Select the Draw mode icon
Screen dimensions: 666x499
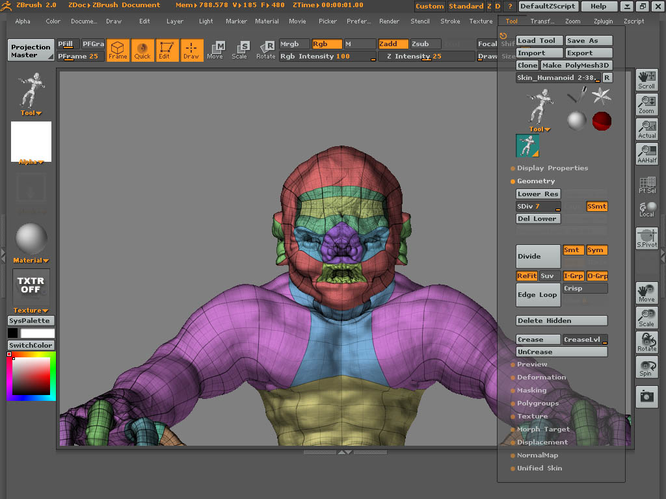[192, 50]
